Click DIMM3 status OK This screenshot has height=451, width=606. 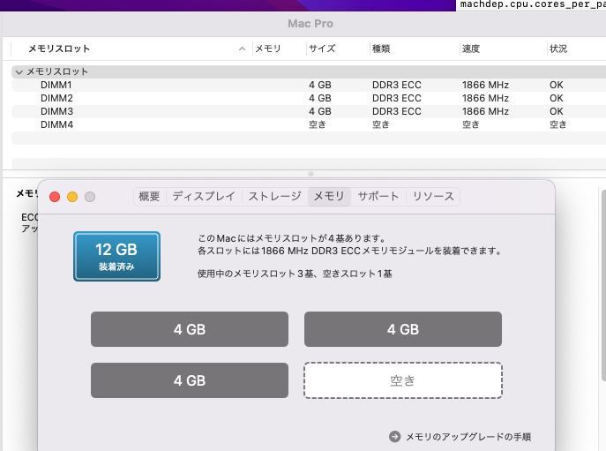point(556,111)
